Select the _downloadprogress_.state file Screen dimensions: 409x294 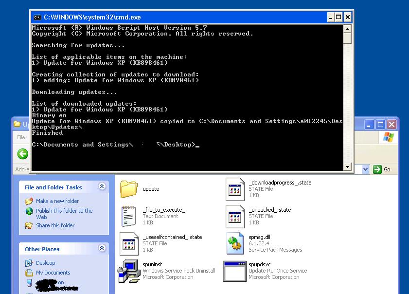click(x=235, y=189)
